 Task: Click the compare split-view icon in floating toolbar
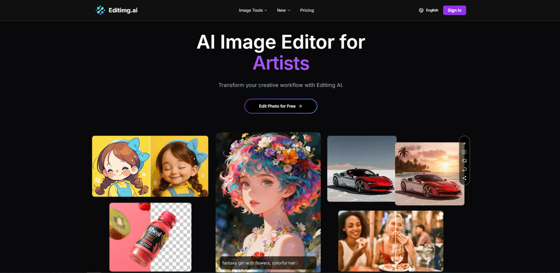click(464, 152)
